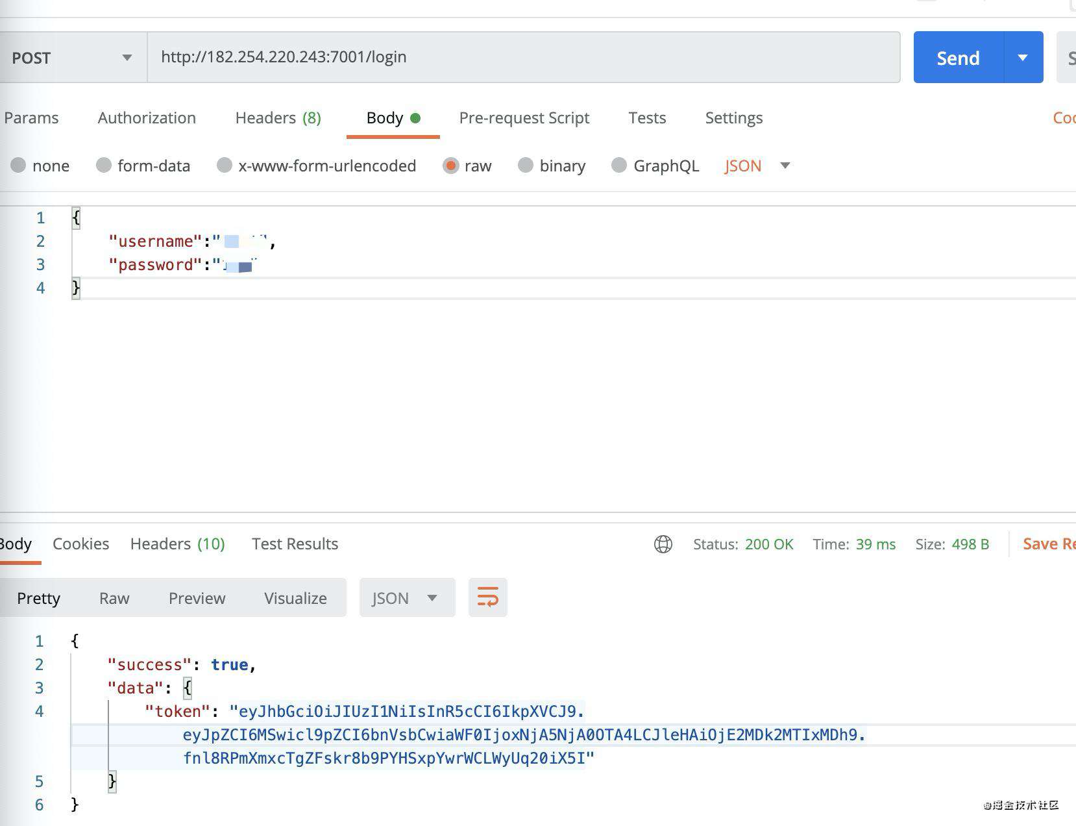The width and height of the screenshot is (1076, 826).
Task: Click the "username" line in request body
Action: point(193,241)
